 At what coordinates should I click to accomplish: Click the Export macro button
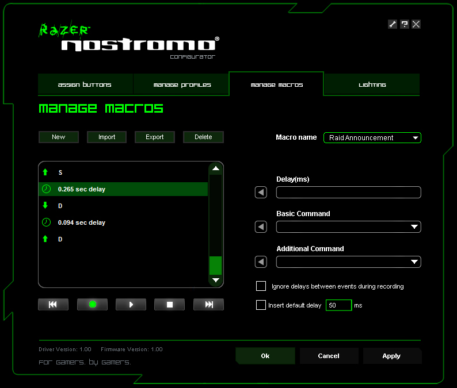[x=155, y=137]
